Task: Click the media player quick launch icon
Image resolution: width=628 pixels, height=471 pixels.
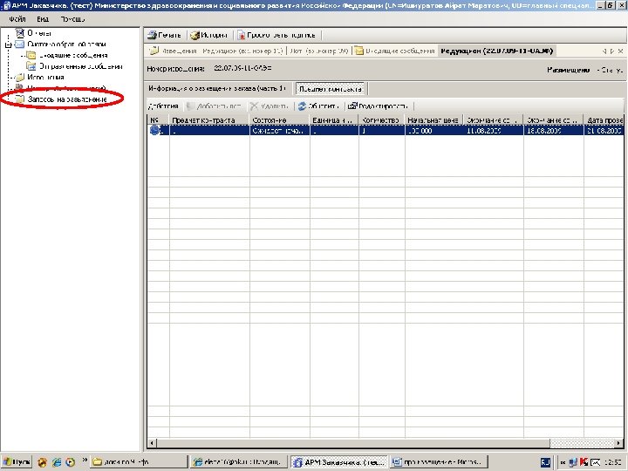Action: [x=70, y=462]
